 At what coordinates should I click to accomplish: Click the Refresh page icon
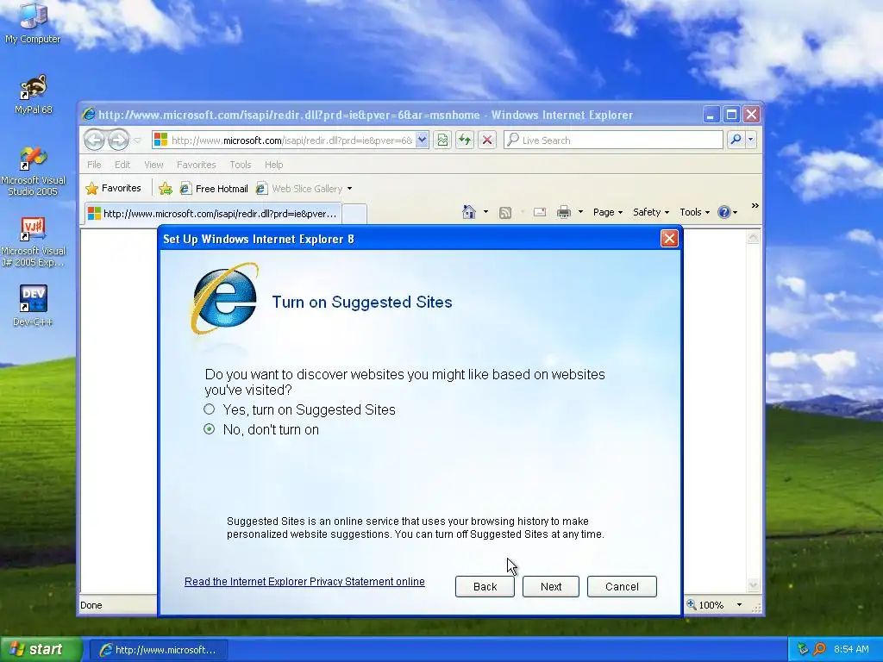click(x=465, y=140)
